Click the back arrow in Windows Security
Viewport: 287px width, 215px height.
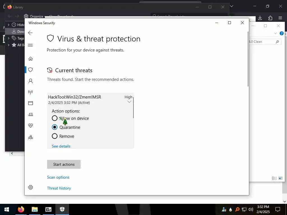coord(30,33)
